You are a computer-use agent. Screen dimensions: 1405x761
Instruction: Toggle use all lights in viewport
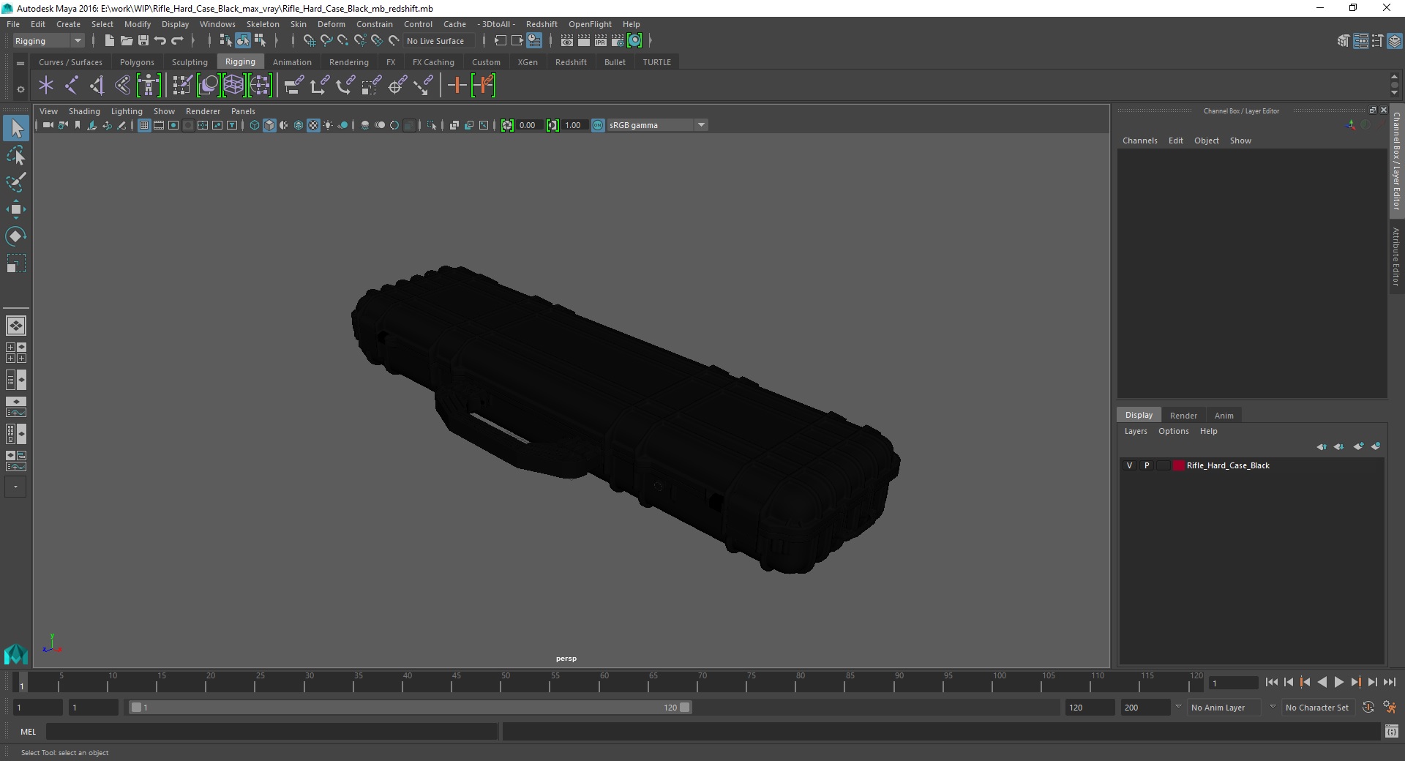click(328, 125)
